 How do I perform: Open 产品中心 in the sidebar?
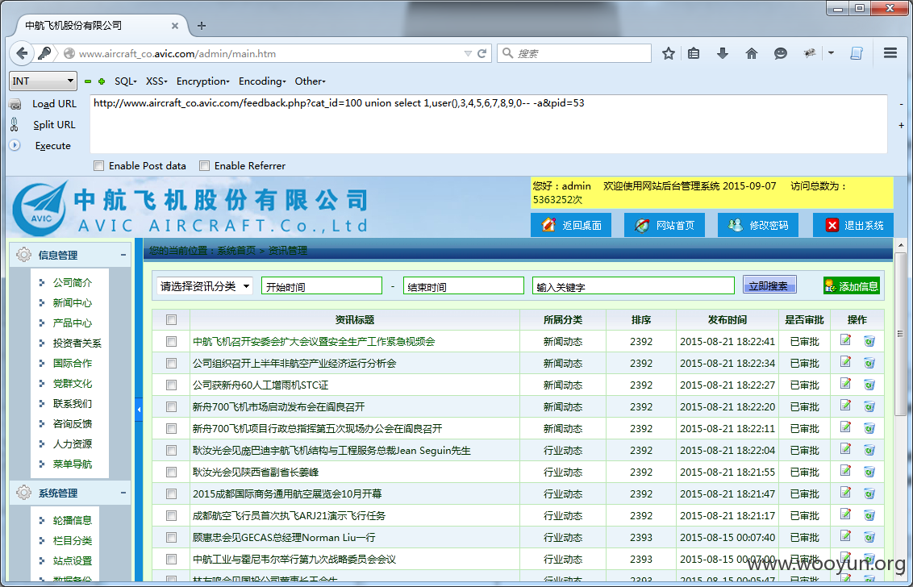73,323
